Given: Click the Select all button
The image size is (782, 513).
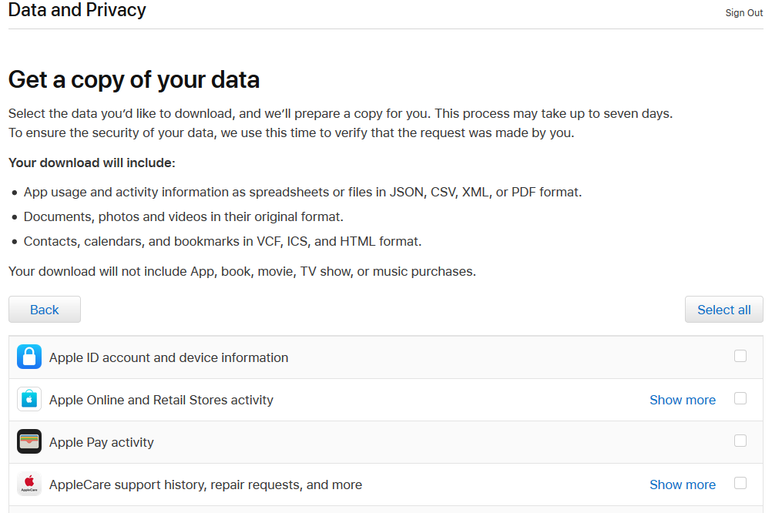Looking at the screenshot, I should pyautogui.click(x=723, y=310).
